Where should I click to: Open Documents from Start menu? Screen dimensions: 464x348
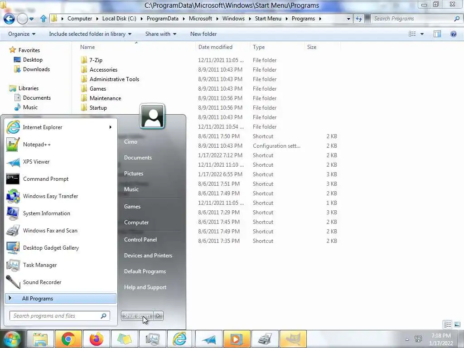coord(138,158)
